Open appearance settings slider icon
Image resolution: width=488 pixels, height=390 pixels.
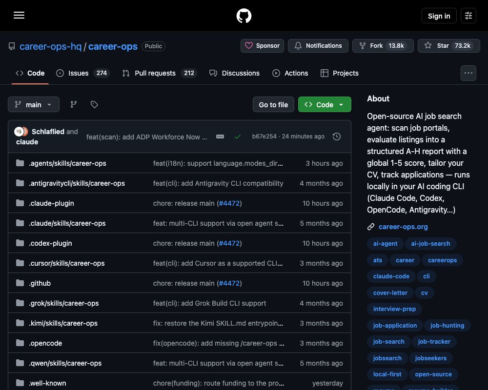(x=468, y=16)
